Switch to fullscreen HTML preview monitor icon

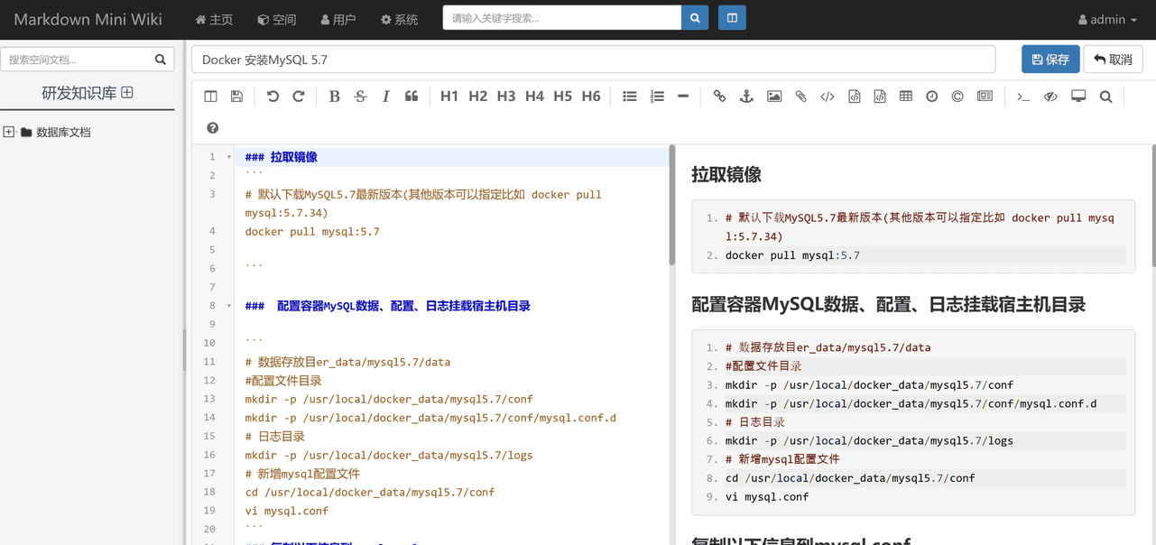tap(1078, 97)
